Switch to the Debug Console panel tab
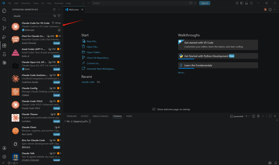Viewport: 279px width, 165px height. pos(100,116)
